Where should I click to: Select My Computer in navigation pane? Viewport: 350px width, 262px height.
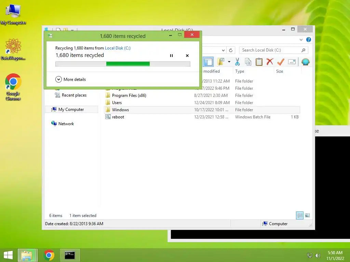tap(71, 110)
